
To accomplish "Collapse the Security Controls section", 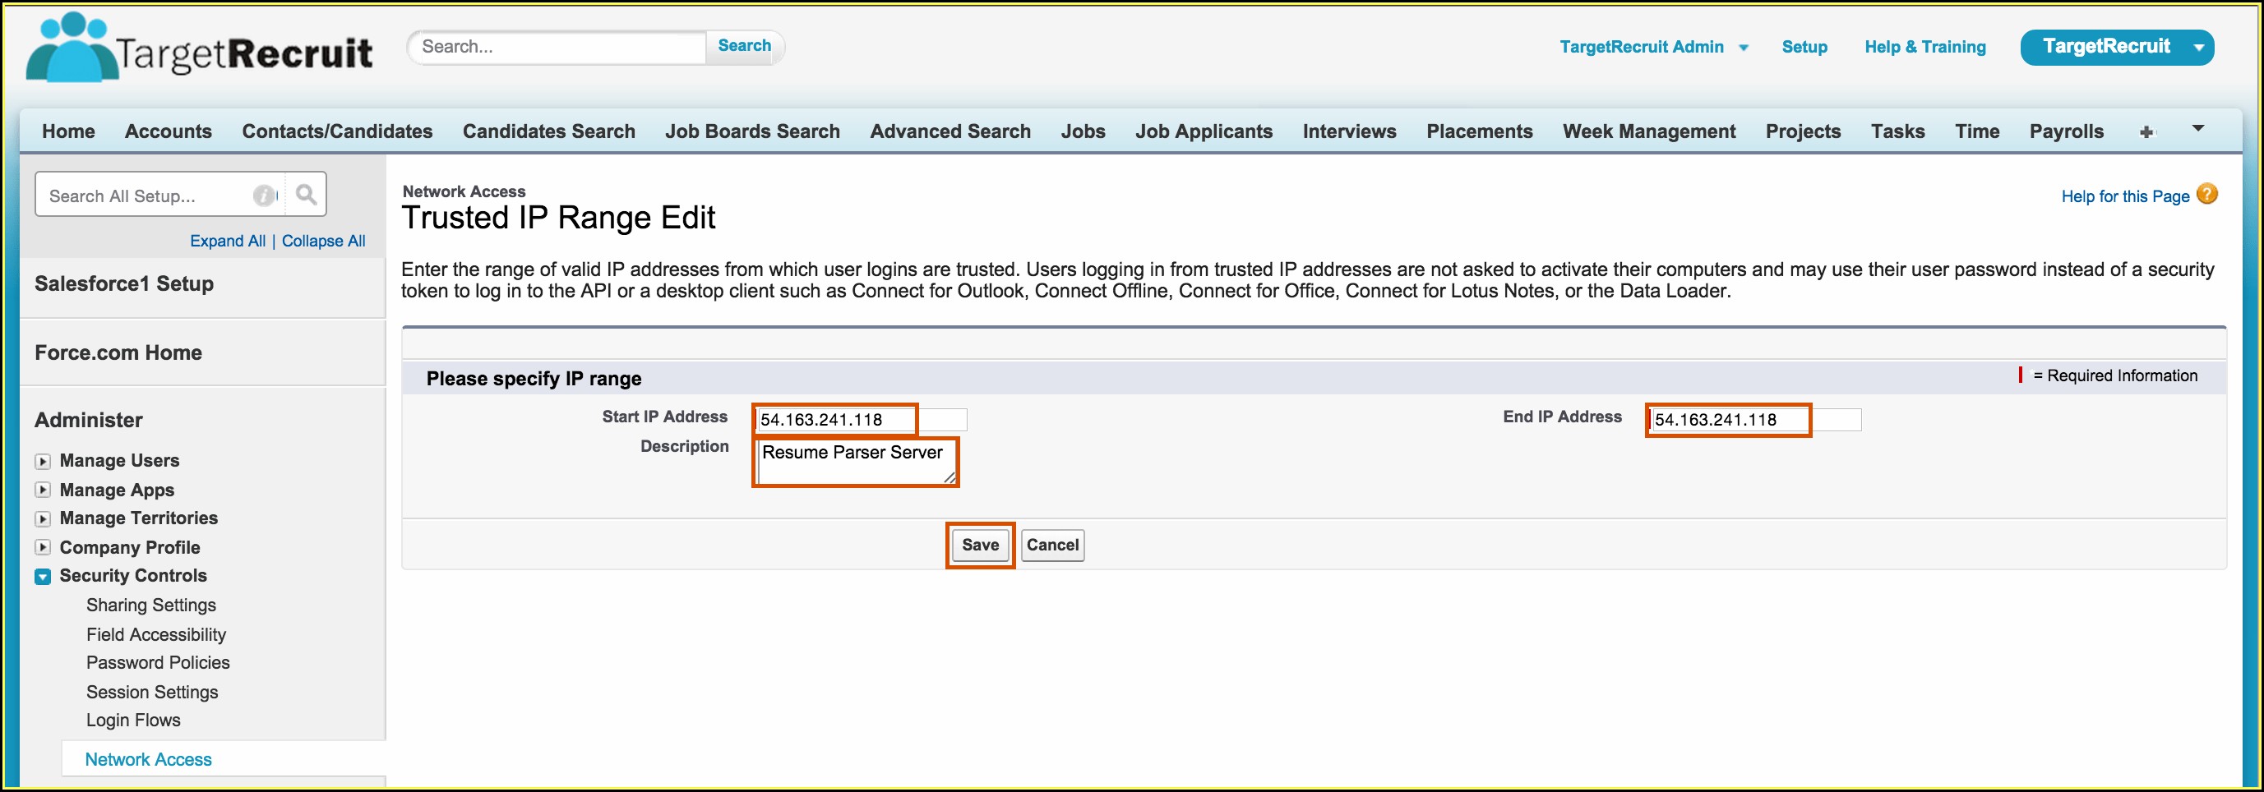I will click(x=42, y=577).
